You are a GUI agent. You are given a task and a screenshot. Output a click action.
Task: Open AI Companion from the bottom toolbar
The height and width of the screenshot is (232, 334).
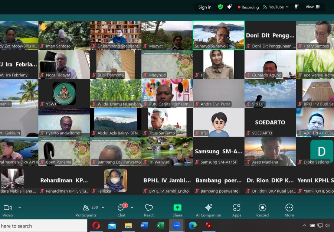point(208,210)
